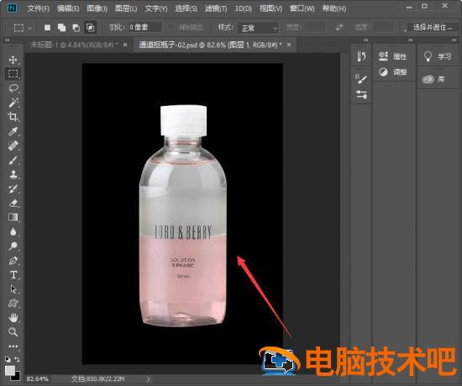Choose Intersect with Selection mode
The image size is (462, 386).
tap(90, 28)
